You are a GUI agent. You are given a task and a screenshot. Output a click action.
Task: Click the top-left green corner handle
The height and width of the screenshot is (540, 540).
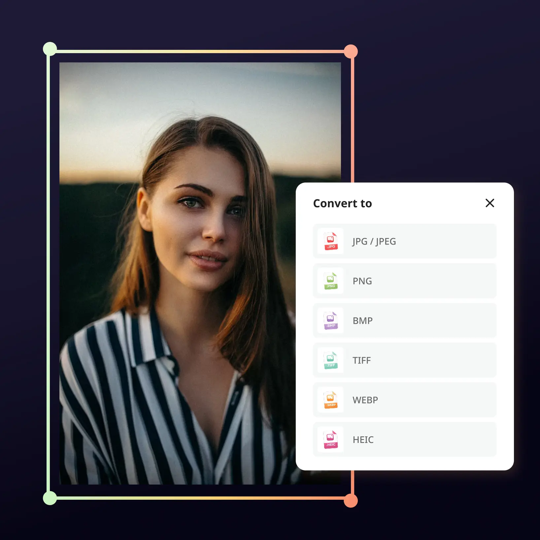(50, 49)
